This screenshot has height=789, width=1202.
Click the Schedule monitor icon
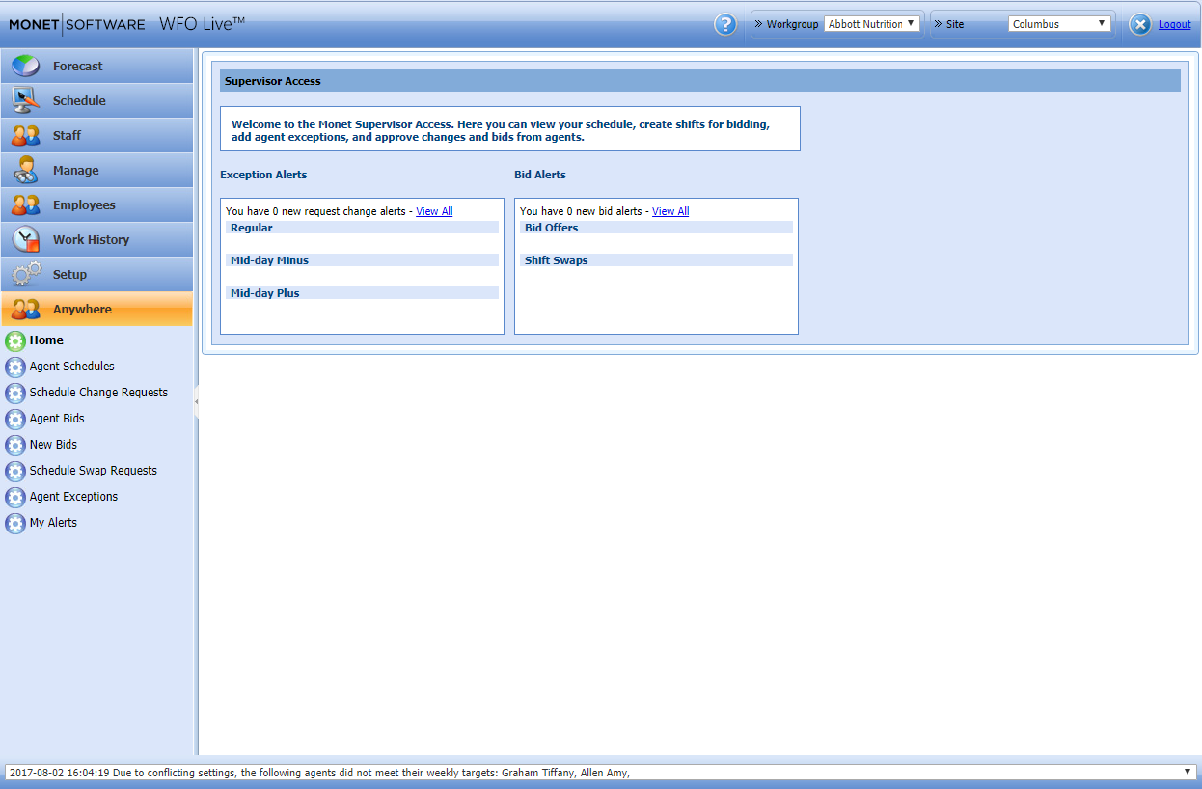[x=26, y=100]
